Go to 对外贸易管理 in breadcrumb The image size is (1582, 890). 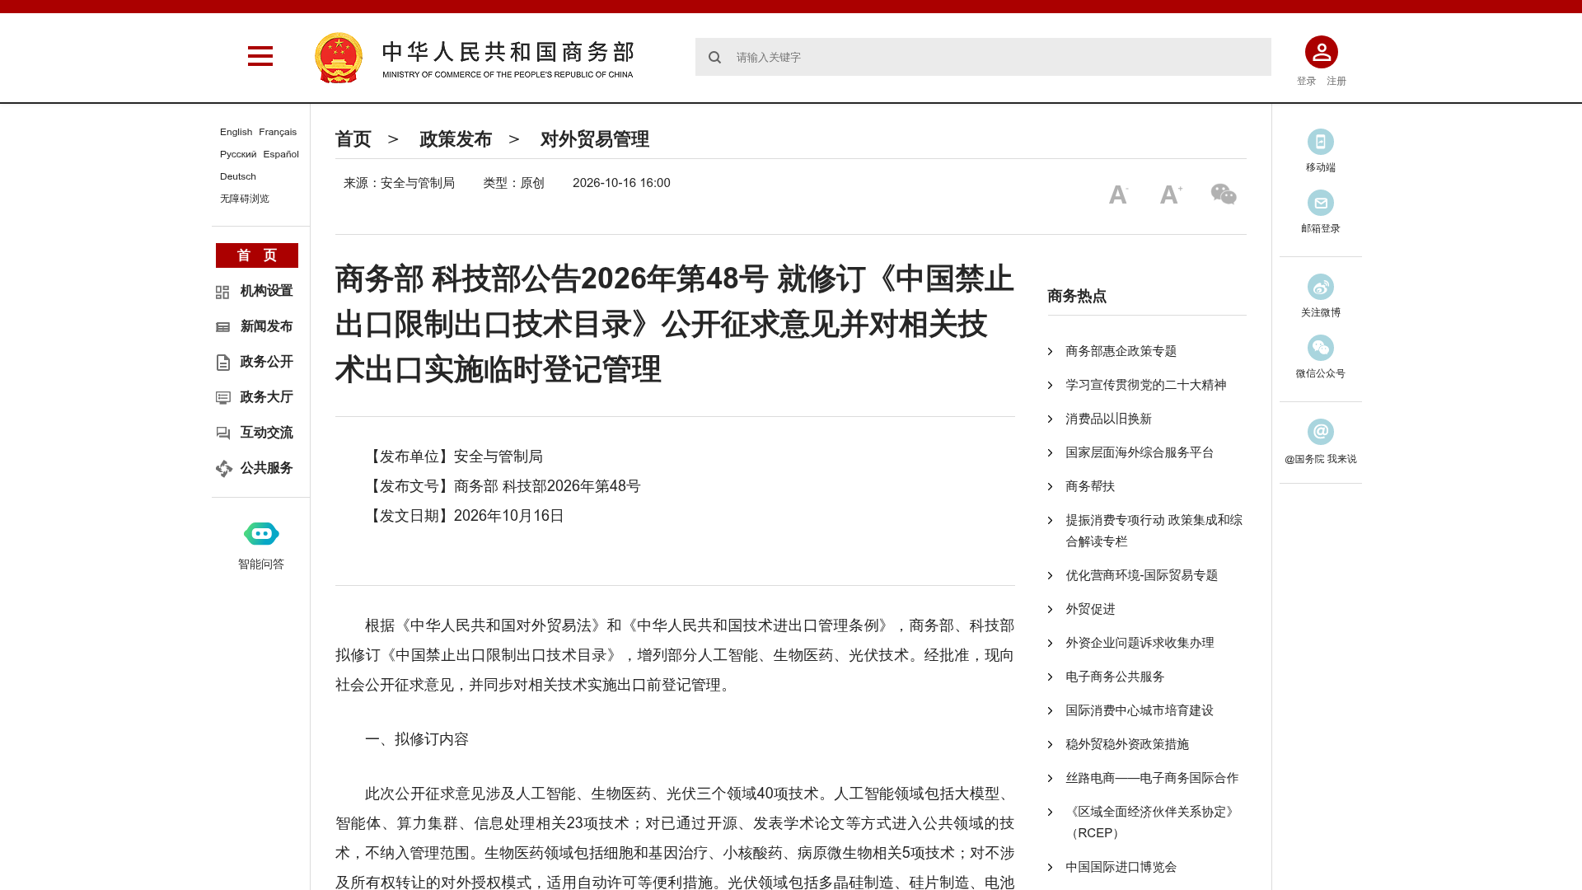595,139
